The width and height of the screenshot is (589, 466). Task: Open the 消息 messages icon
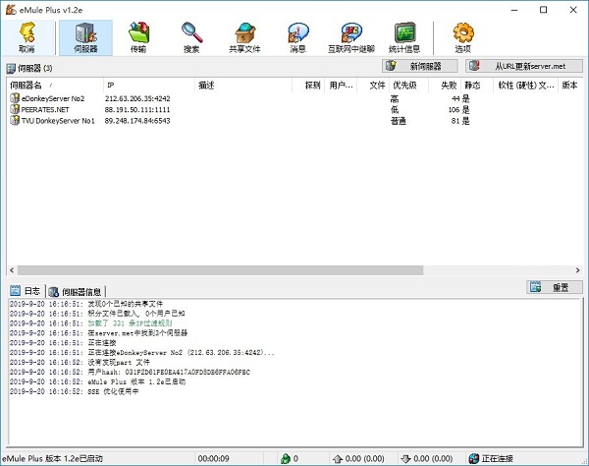tap(297, 37)
